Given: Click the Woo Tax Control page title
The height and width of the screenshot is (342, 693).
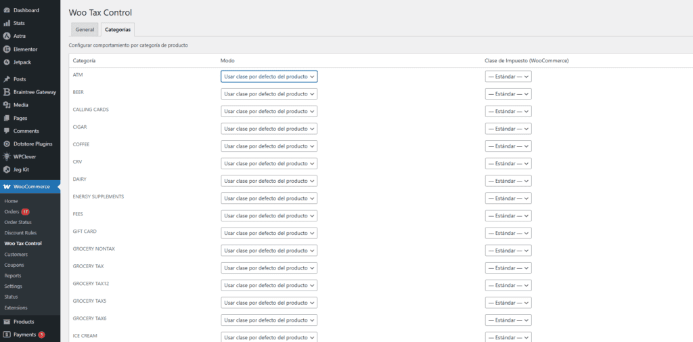Looking at the screenshot, I should tap(100, 13).
